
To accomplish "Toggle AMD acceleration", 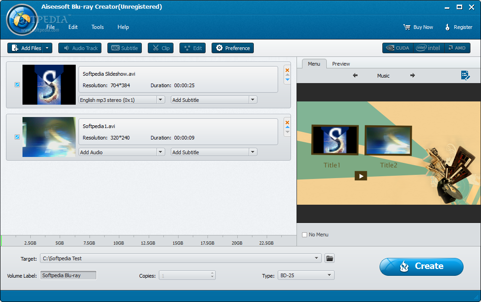I will click(x=457, y=48).
